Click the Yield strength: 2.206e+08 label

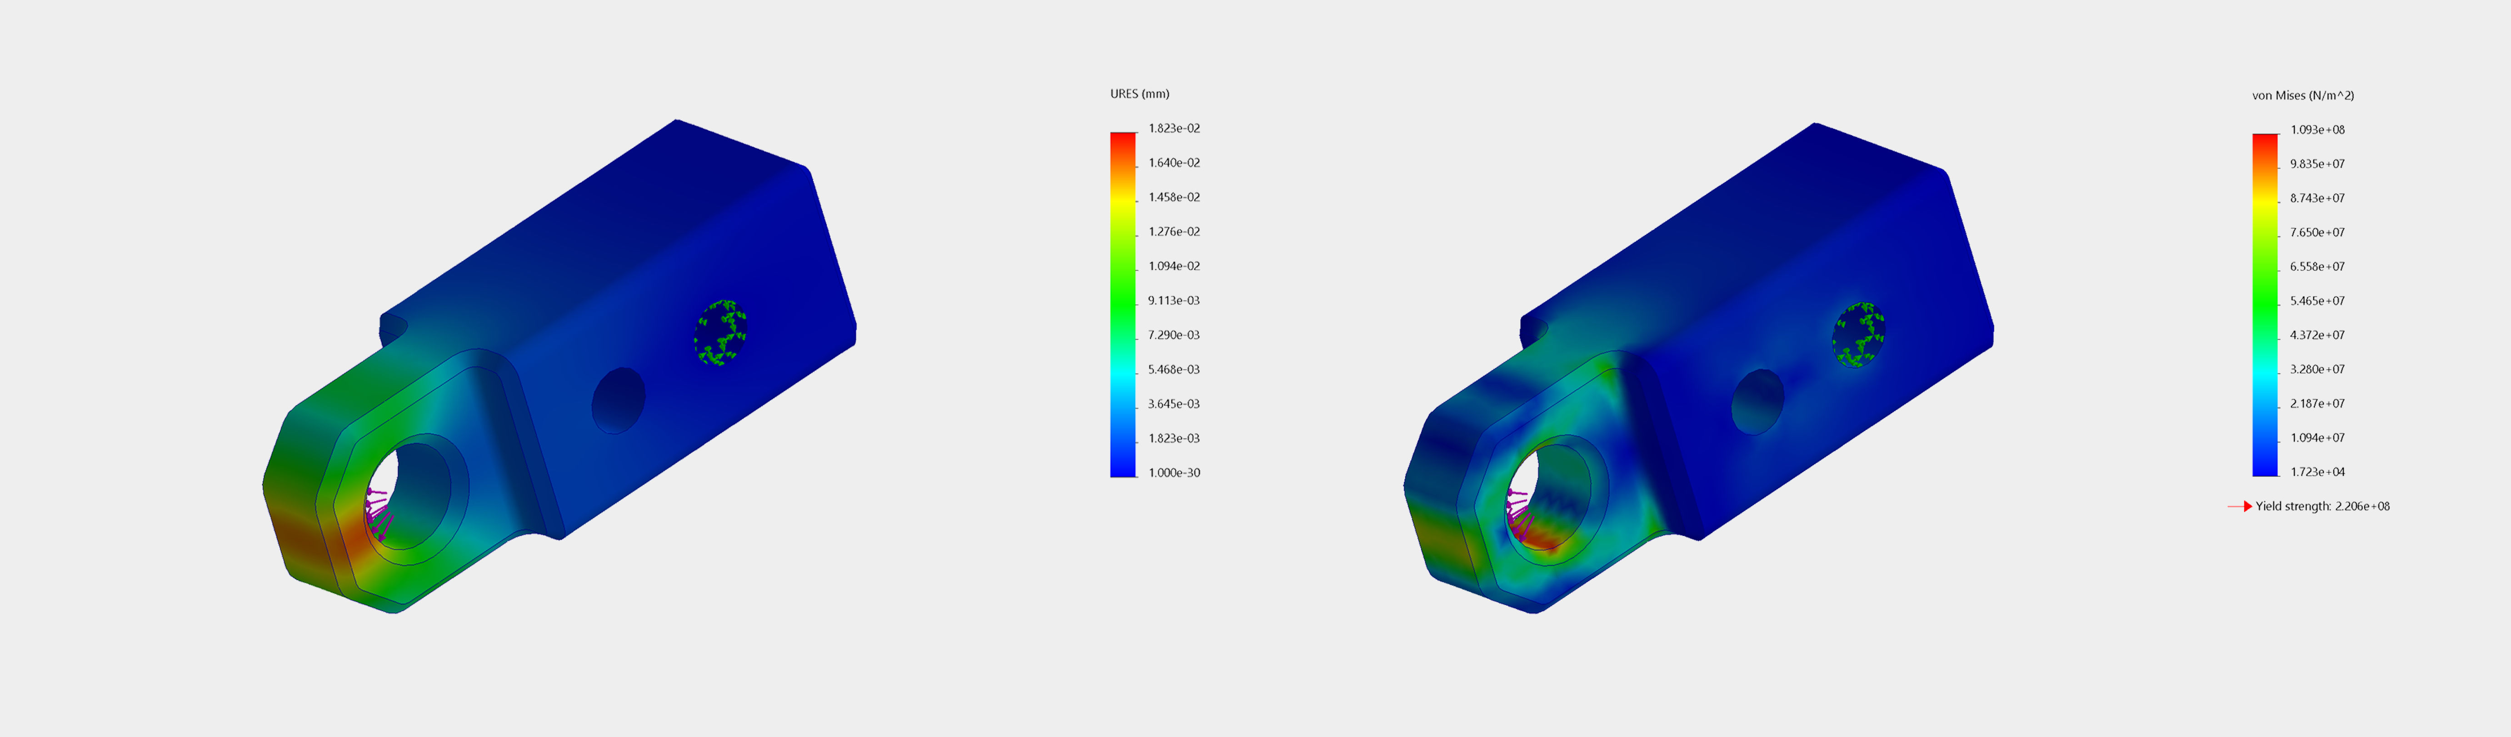click(2322, 506)
